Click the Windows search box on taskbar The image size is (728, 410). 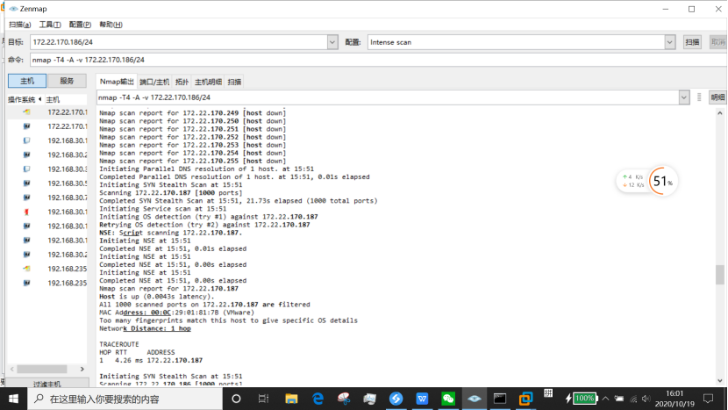tap(125, 399)
